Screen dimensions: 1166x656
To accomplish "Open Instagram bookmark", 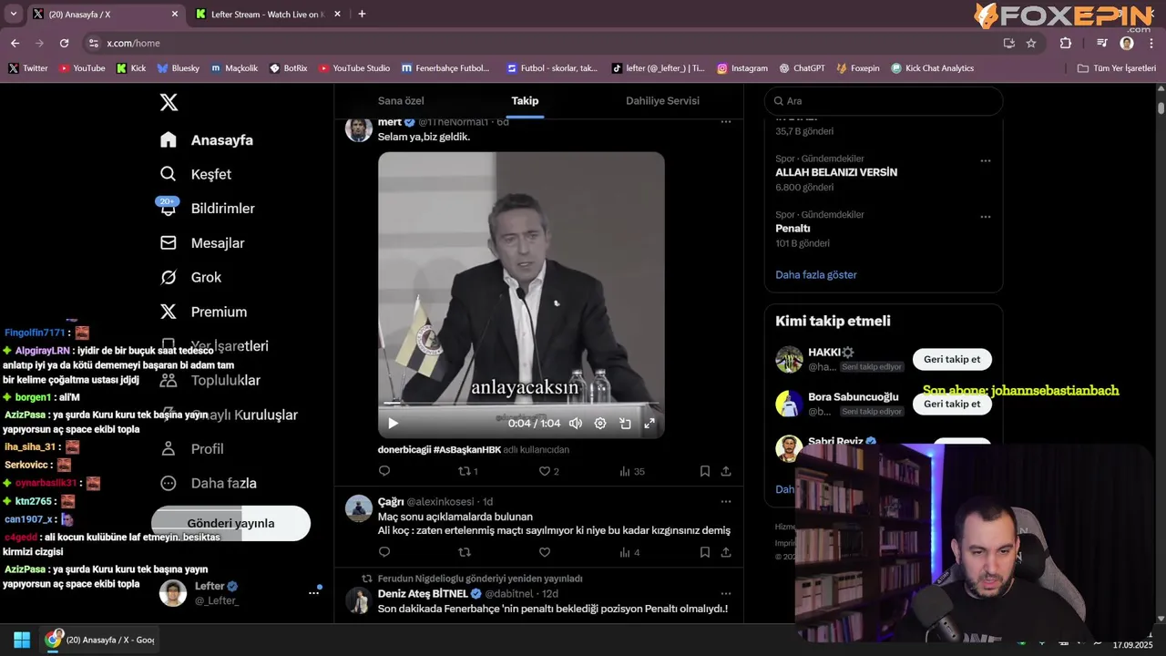I will pos(742,68).
